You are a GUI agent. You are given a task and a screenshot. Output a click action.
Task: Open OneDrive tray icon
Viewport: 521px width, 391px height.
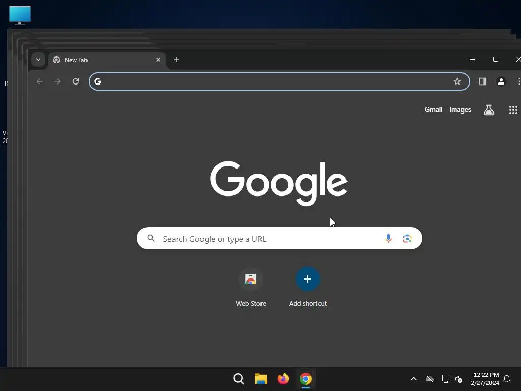430,379
